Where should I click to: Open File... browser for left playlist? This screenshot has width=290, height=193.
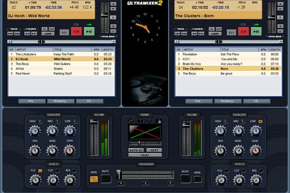click(32, 101)
